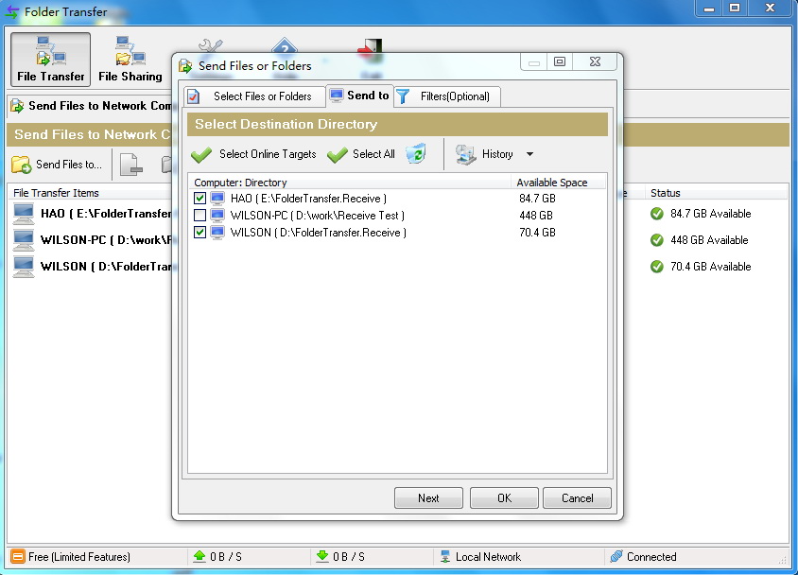Viewport: 798px width, 575px height.
Task: Switch to the Send to tab
Action: [359, 96]
